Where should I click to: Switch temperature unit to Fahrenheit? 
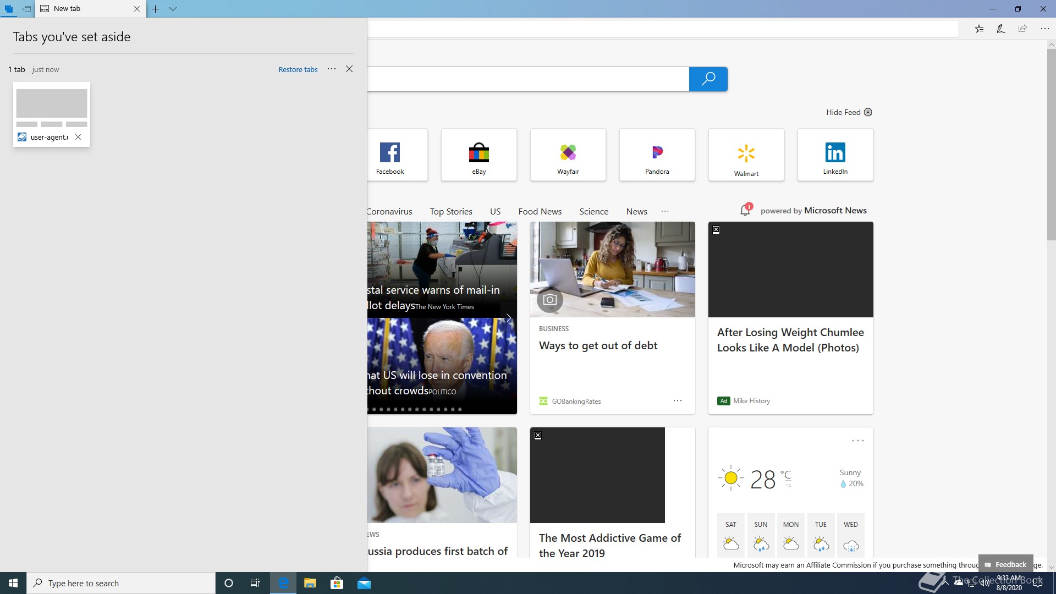tap(788, 486)
